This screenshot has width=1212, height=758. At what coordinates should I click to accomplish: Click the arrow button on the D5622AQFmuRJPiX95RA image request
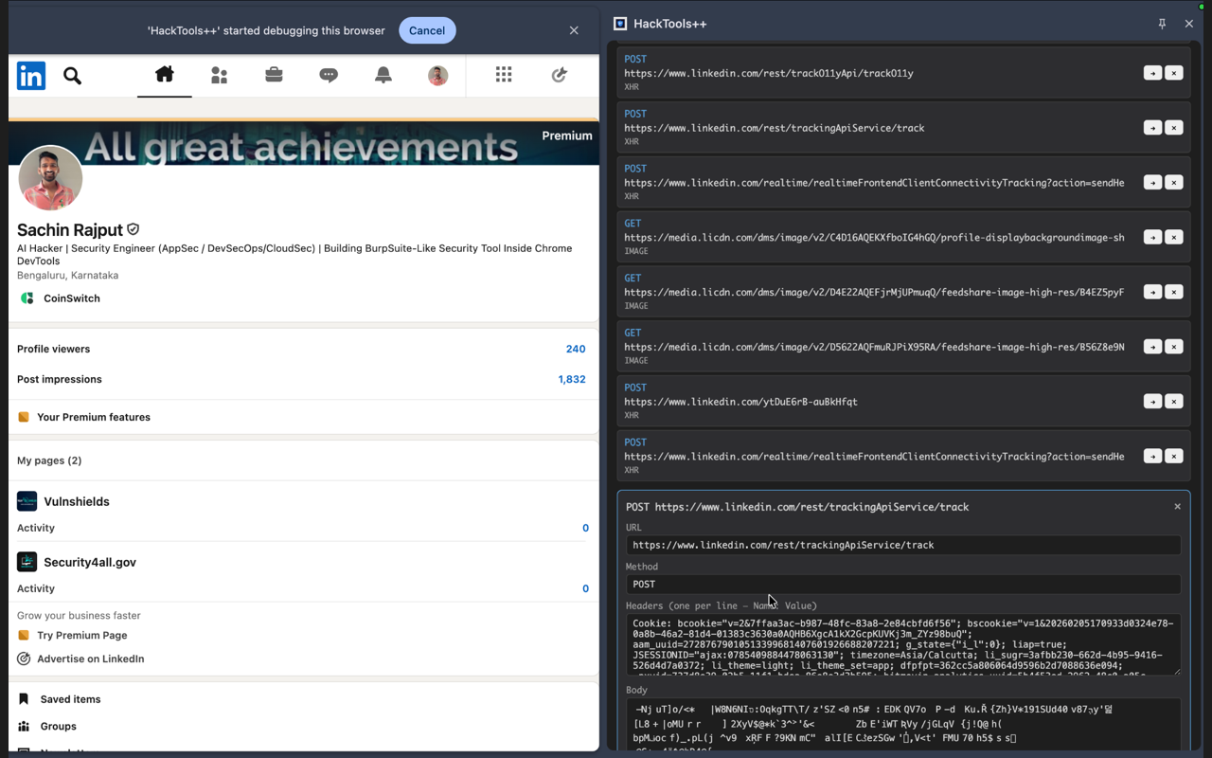1152,347
